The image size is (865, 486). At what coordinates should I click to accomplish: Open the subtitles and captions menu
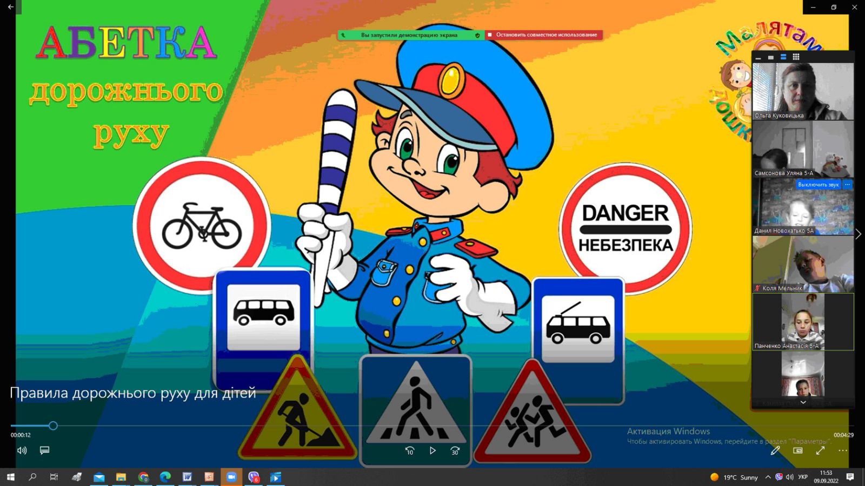pyautogui.click(x=45, y=450)
